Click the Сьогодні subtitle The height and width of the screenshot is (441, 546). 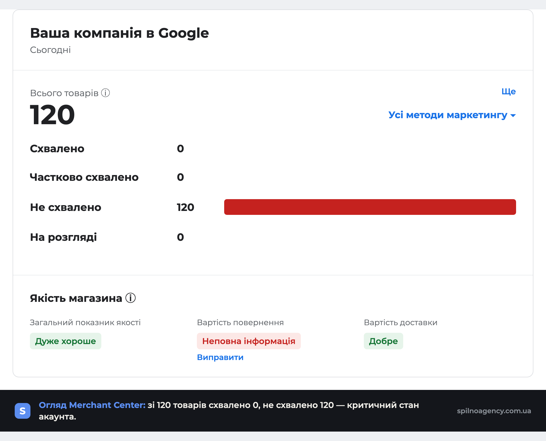(50, 50)
